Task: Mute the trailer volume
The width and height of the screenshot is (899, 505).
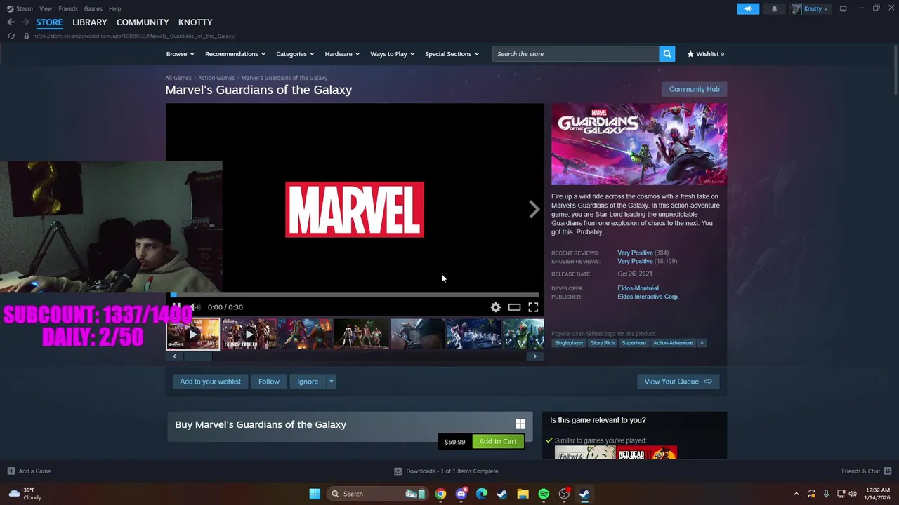Action: (x=195, y=307)
